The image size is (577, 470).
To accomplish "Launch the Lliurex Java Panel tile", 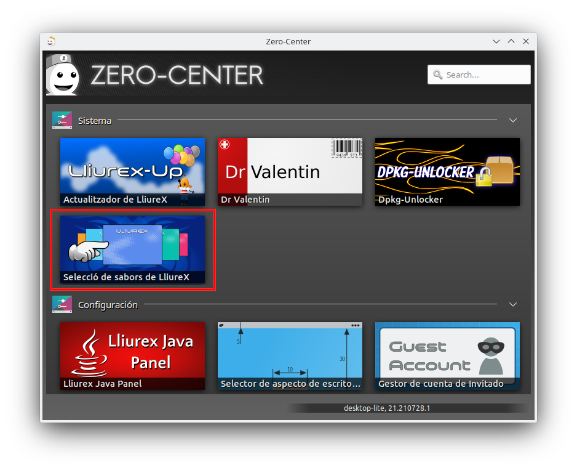I will pos(132,355).
